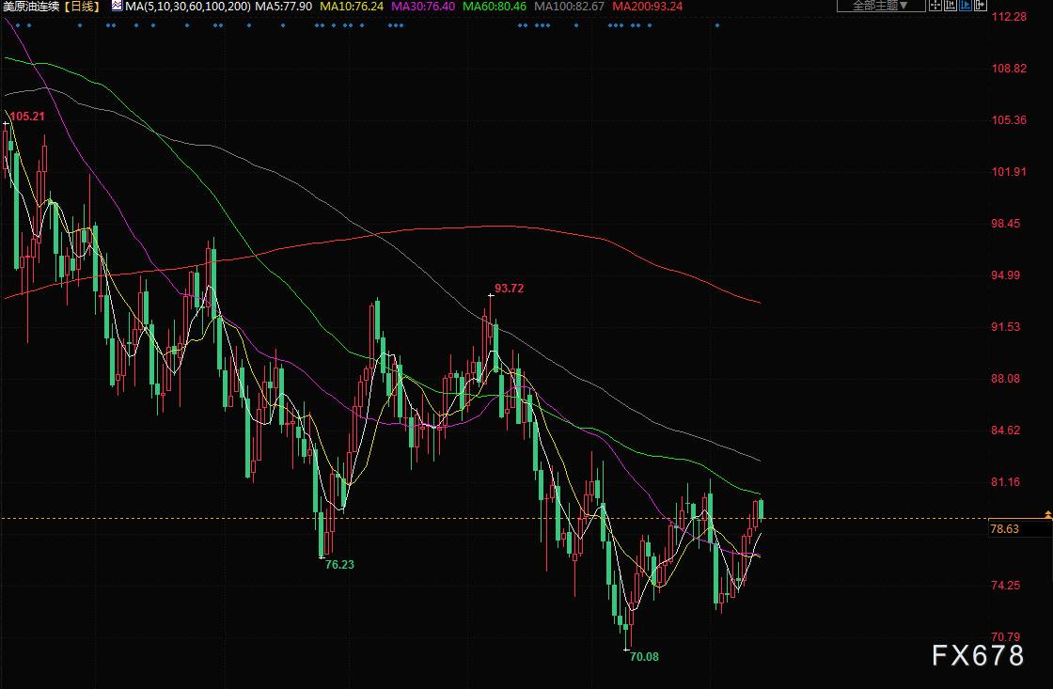The width and height of the screenshot is (1053, 689).
Task: Select the gray MA100:82.67 value
Action: pyautogui.click(x=569, y=7)
